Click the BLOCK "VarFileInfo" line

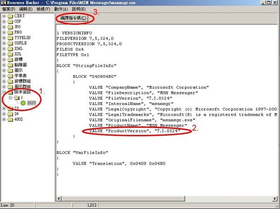82,153
